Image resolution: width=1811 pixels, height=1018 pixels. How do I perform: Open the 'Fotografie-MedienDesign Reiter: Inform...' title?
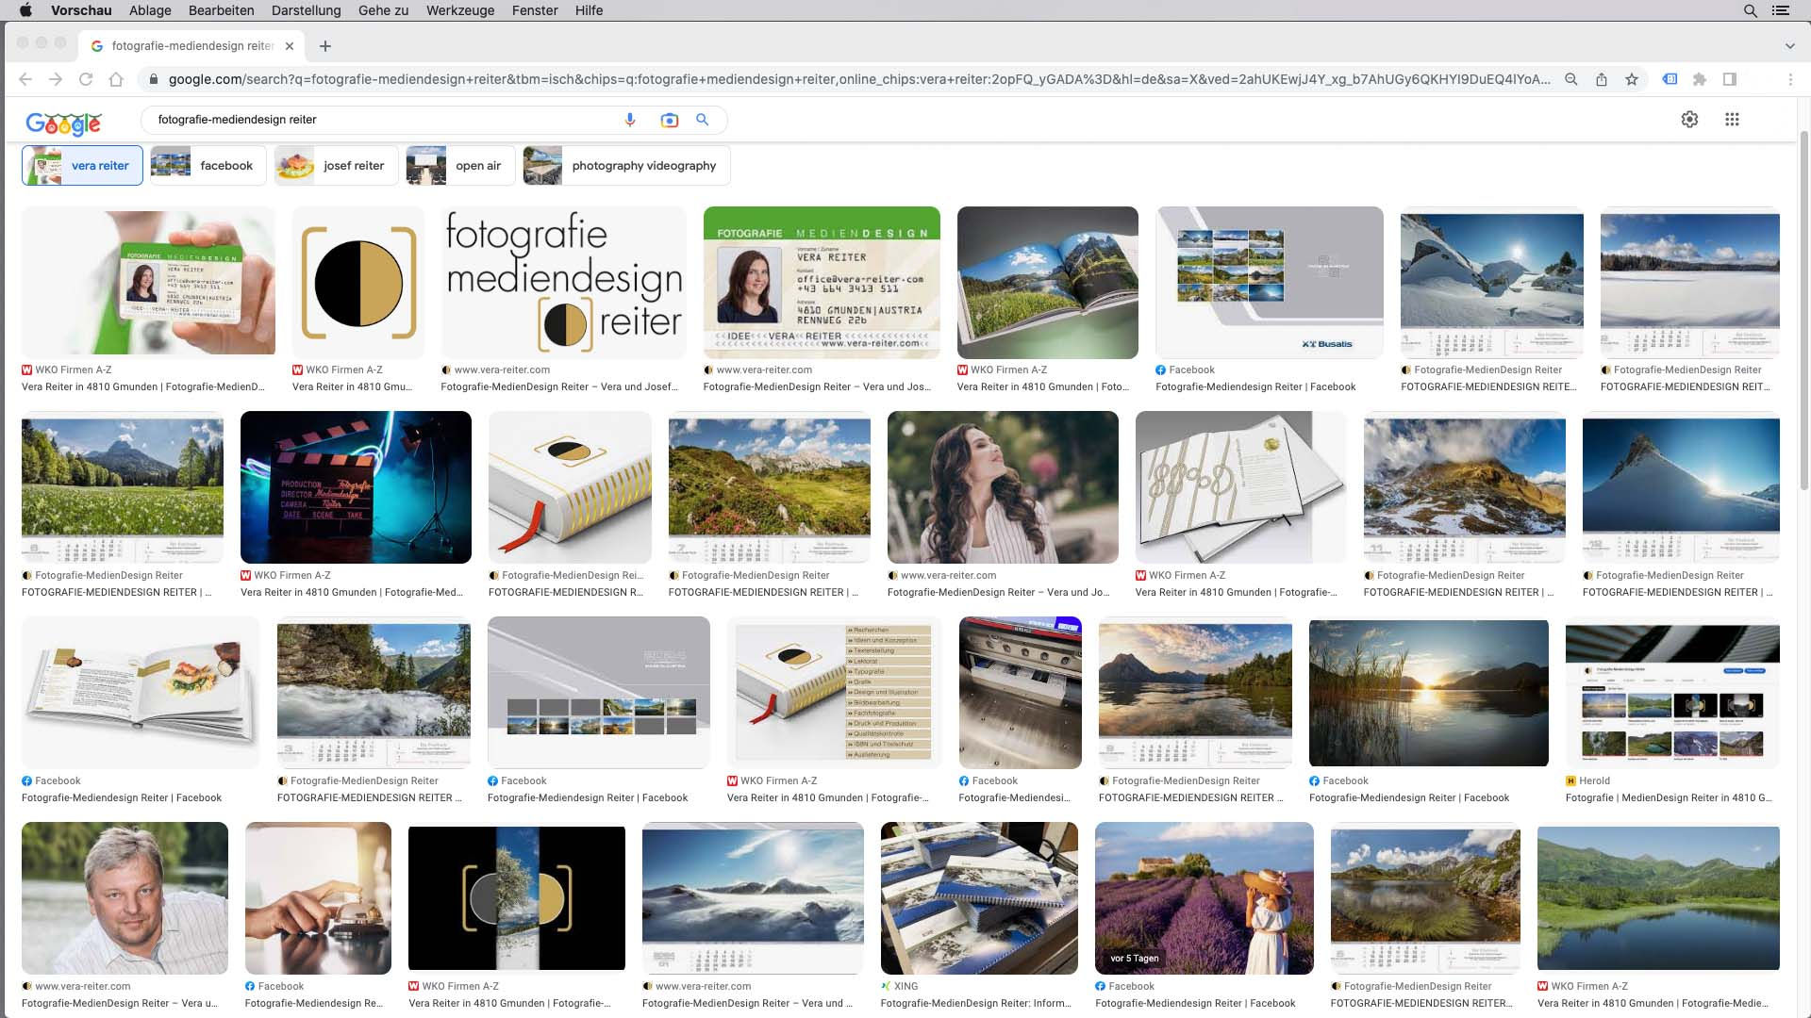975,1003
